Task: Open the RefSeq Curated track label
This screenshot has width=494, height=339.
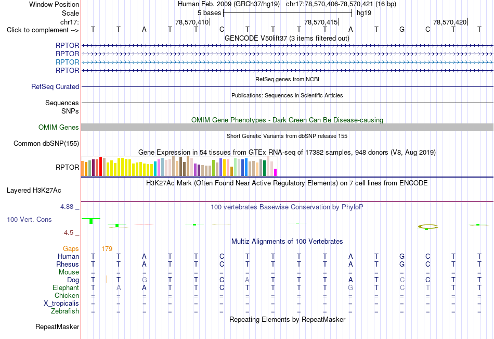Action: click(x=55, y=86)
